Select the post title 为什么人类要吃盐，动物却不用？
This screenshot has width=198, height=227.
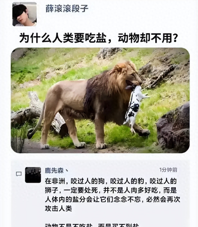point(98,38)
